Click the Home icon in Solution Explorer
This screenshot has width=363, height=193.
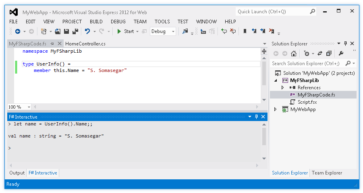(x=294, y=53)
